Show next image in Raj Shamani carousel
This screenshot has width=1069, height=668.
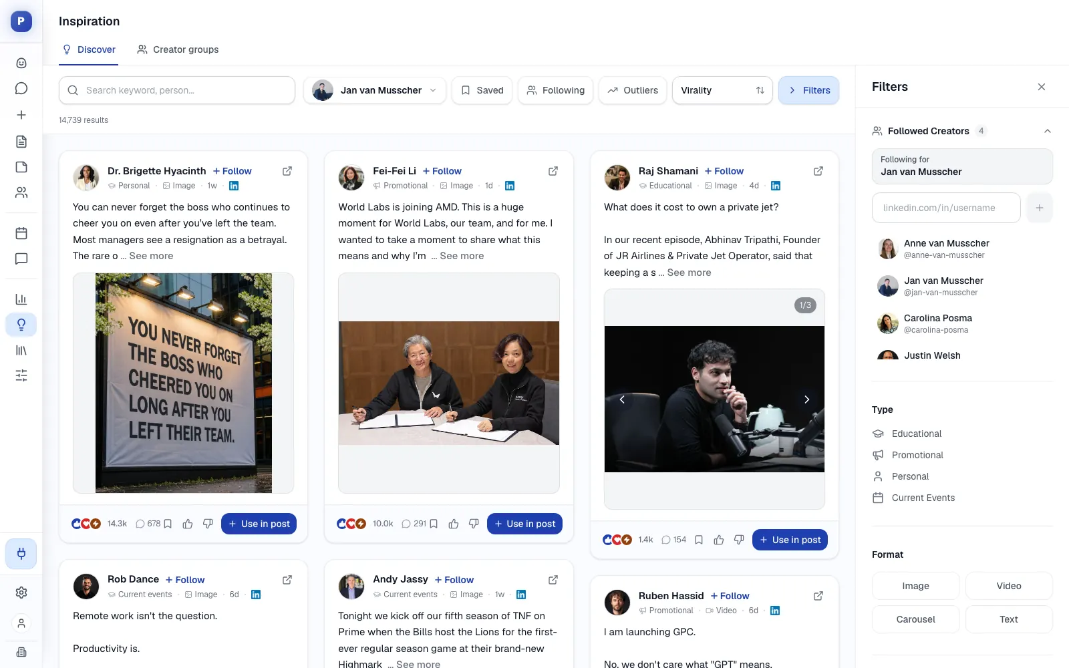click(806, 399)
